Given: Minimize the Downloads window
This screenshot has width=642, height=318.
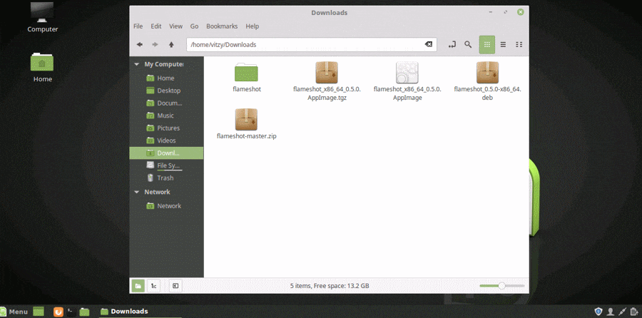Looking at the screenshot, I should pyautogui.click(x=491, y=12).
